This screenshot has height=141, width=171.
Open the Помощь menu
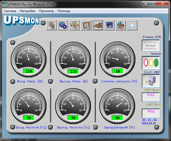[x=64, y=11]
